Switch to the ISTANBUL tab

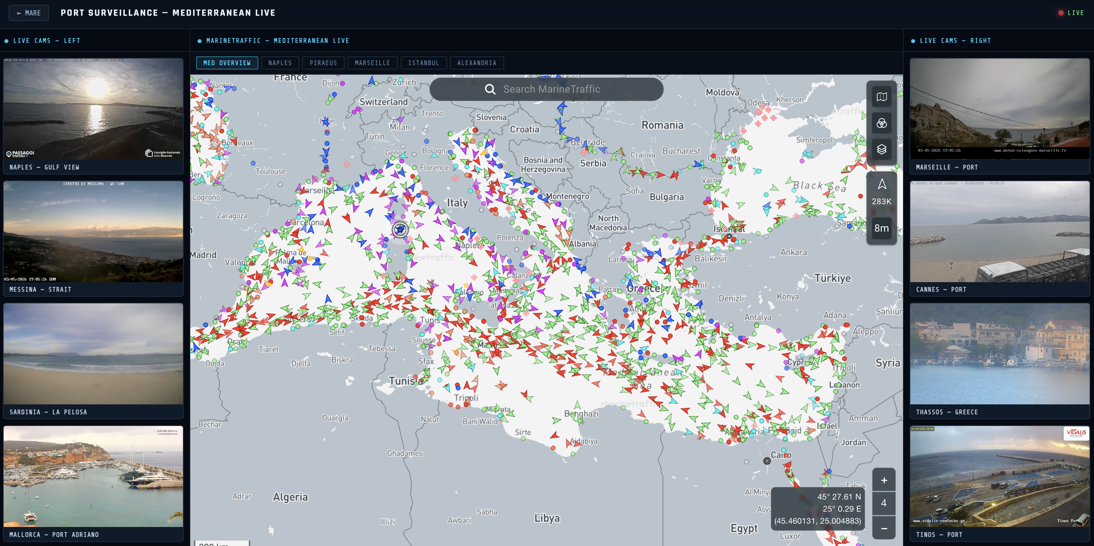423,63
